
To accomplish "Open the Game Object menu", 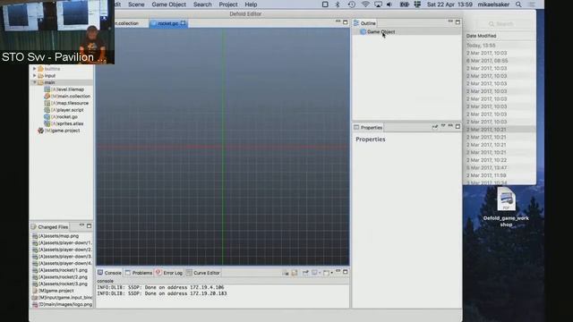I will pyautogui.click(x=169, y=4).
